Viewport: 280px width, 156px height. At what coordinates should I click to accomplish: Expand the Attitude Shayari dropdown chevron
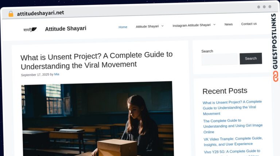(x=163, y=26)
